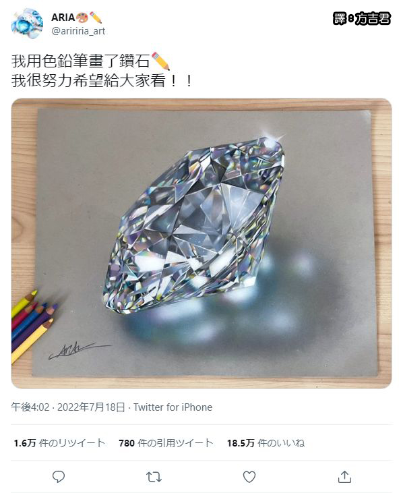The height and width of the screenshot is (493, 403).
Task: Open the ARIA display name link
Action: (x=63, y=18)
